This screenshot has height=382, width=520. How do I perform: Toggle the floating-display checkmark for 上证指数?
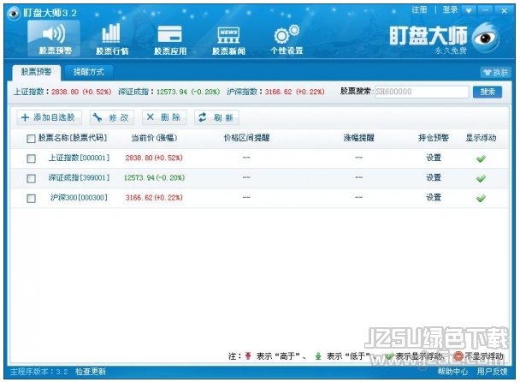tap(481, 158)
